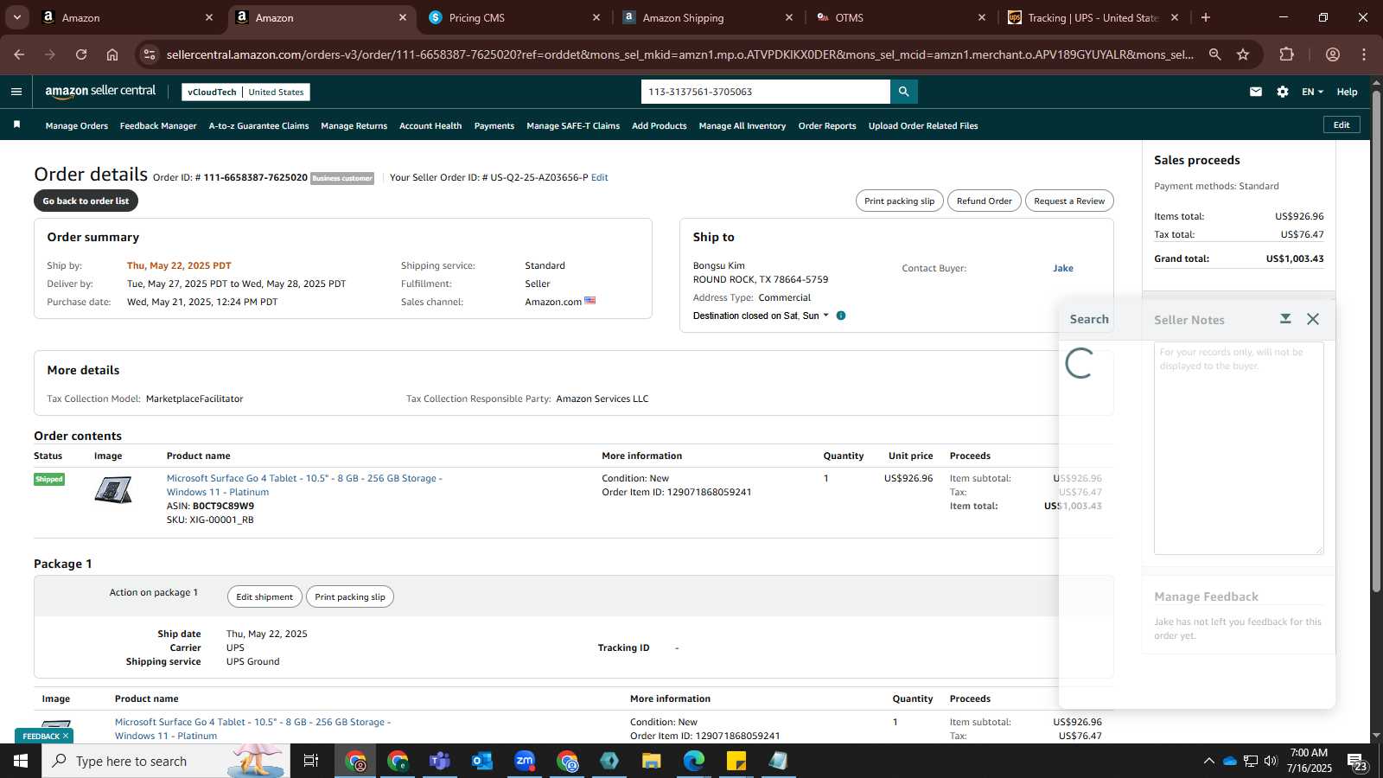
Task: Open Feedback Manager menu item
Action: pyautogui.click(x=158, y=125)
